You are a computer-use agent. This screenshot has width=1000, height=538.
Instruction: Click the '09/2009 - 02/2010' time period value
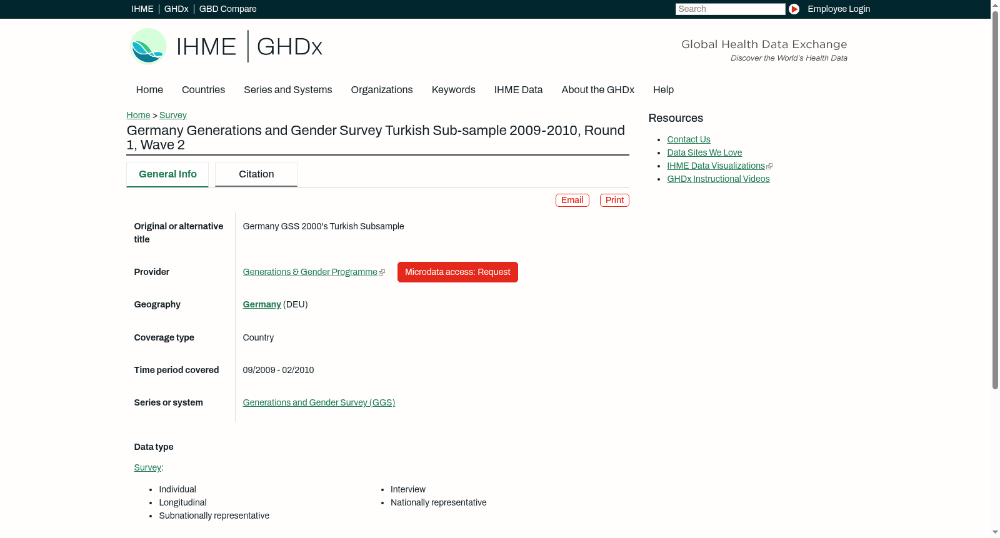click(278, 370)
